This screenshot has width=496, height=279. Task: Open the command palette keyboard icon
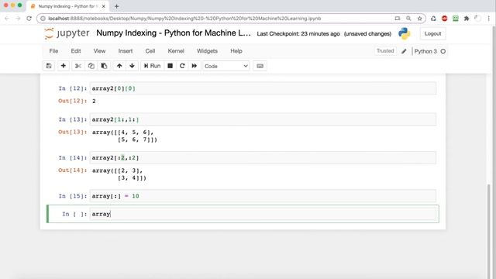pos(260,66)
